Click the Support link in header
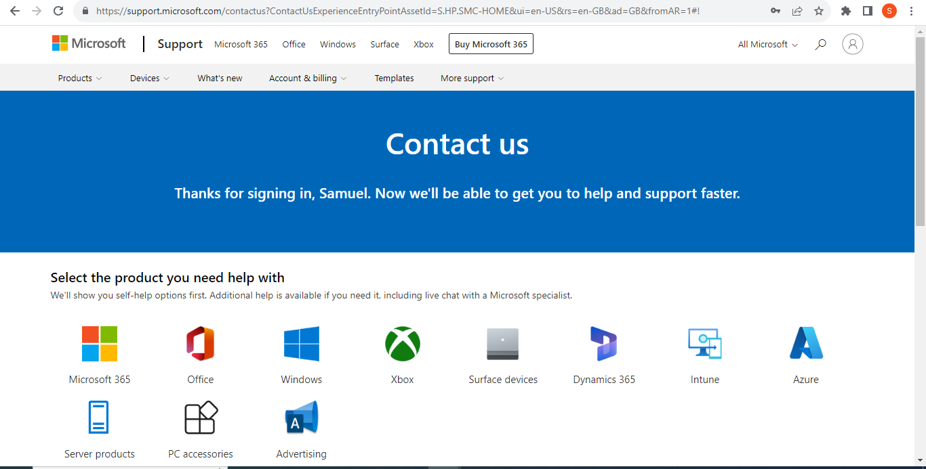The width and height of the screenshot is (926, 469). click(x=180, y=44)
